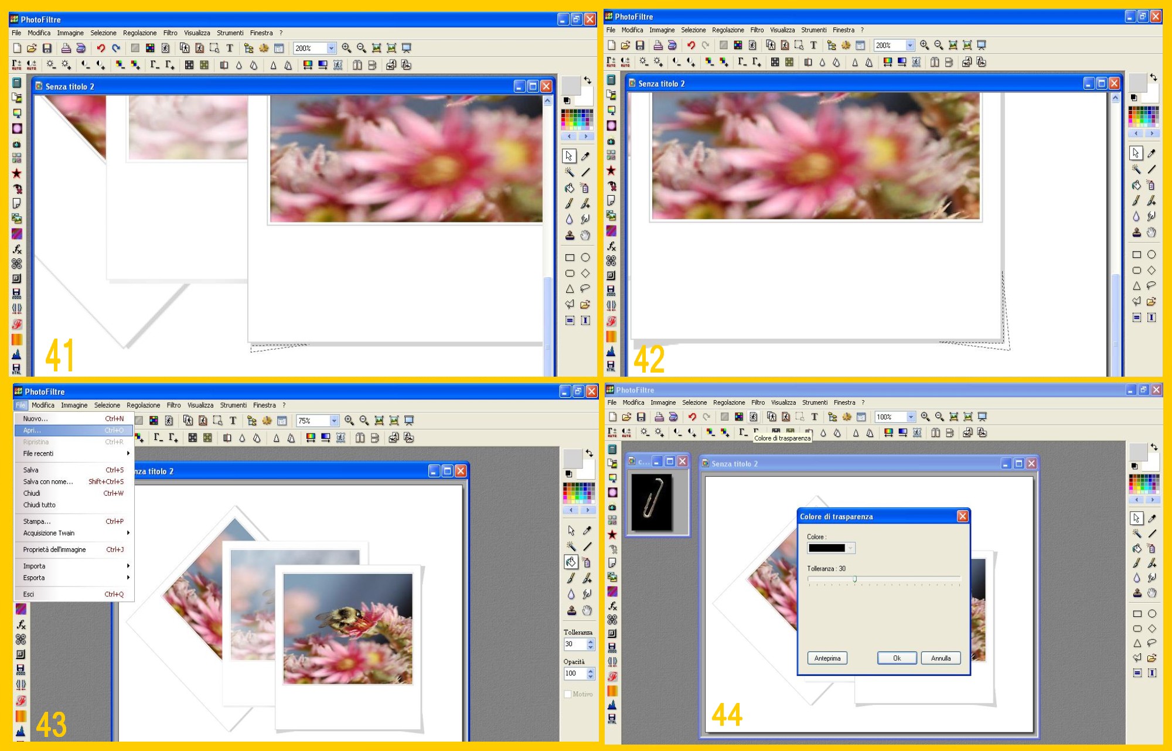This screenshot has height=751, width=1172.
Task: Select the paint bucket fill tool in panel 43
Action: 571,562
